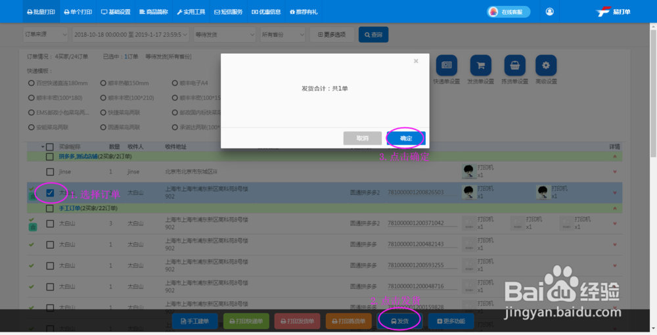Uncheck the selected 太白山 order 781000001200826503
This screenshot has height=335, width=657.
click(50, 192)
